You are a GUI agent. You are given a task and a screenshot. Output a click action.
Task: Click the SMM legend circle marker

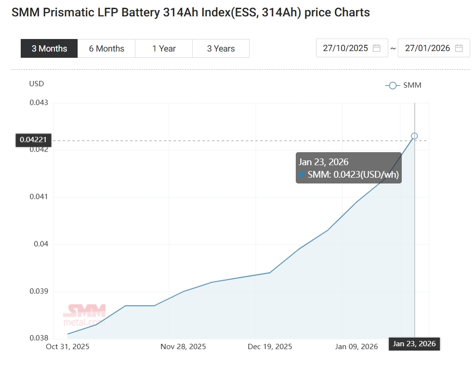[x=393, y=85]
